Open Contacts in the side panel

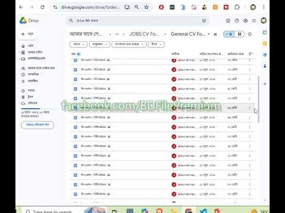point(265,66)
